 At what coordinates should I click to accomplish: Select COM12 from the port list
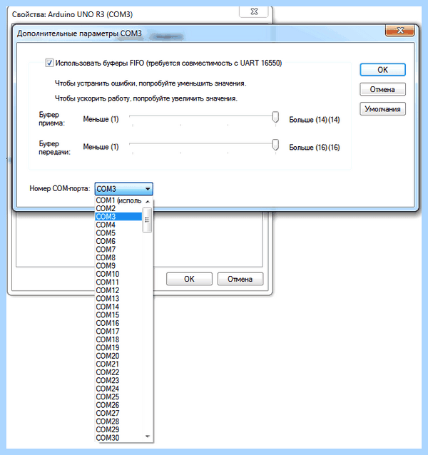118,290
